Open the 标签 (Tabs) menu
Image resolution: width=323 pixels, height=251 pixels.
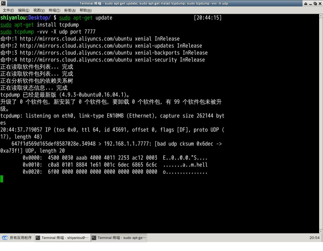tap(70, 10)
